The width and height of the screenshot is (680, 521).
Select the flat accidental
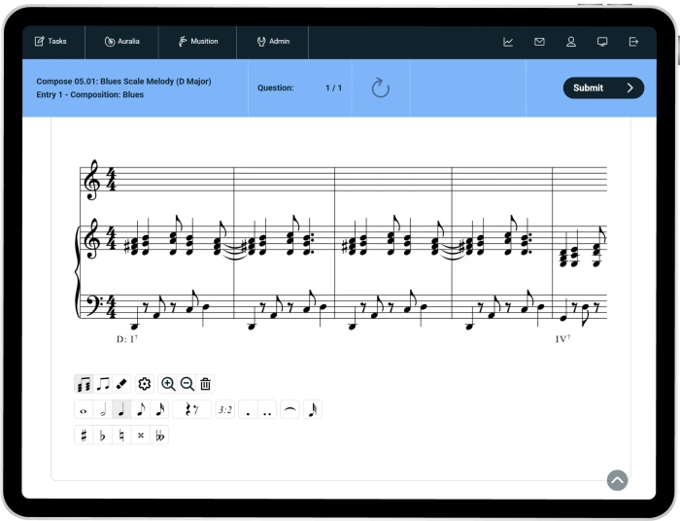(103, 435)
